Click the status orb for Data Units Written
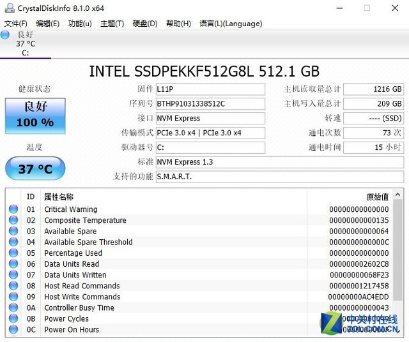 pyautogui.click(x=13, y=275)
